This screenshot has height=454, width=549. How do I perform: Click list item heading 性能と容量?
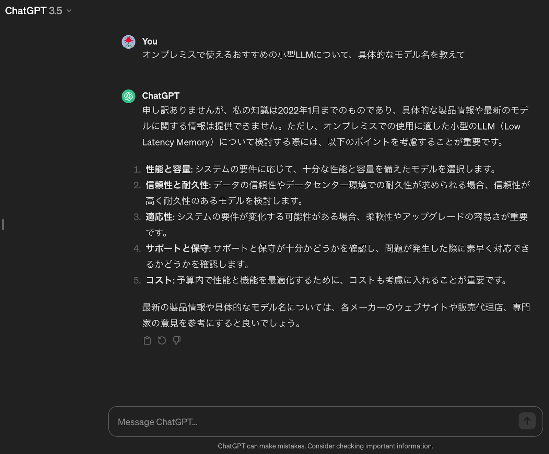(x=168, y=169)
